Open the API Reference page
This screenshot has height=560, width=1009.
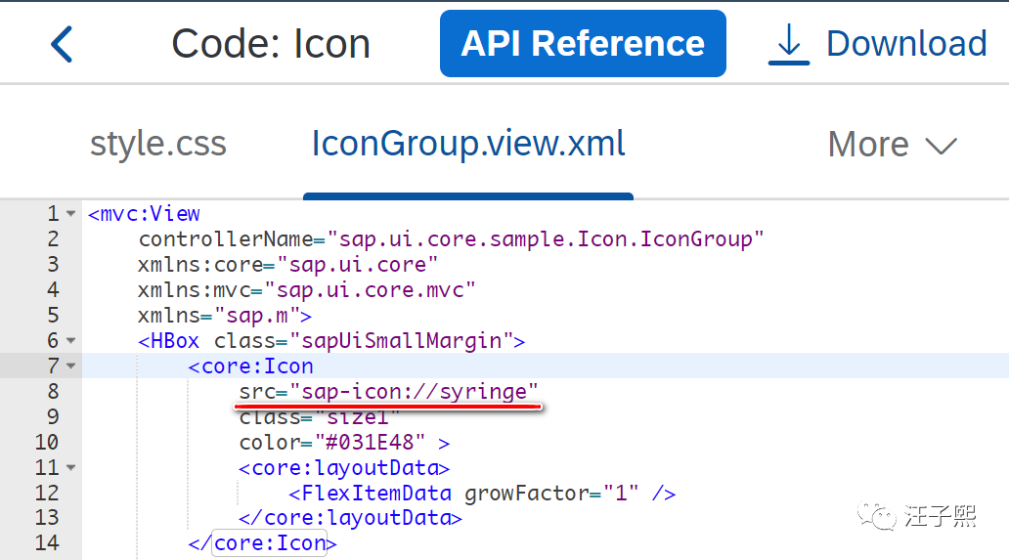[583, 44]
